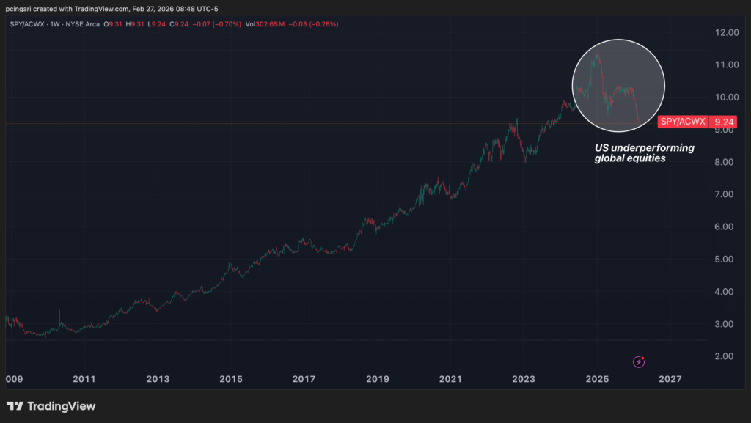Click the Vol 302.65 M indicator legend

(x=265, y=24)
